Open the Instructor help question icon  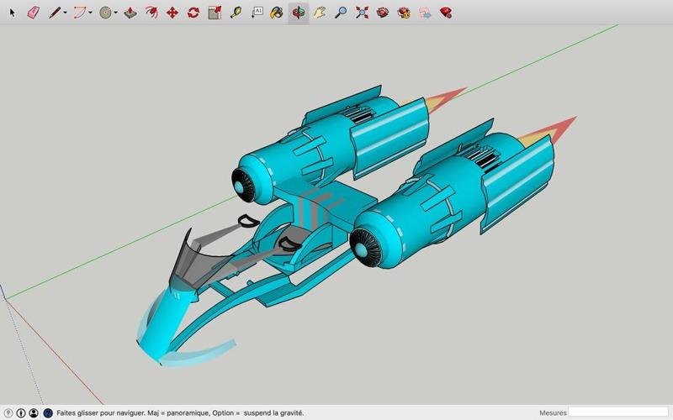click(48, 413)
